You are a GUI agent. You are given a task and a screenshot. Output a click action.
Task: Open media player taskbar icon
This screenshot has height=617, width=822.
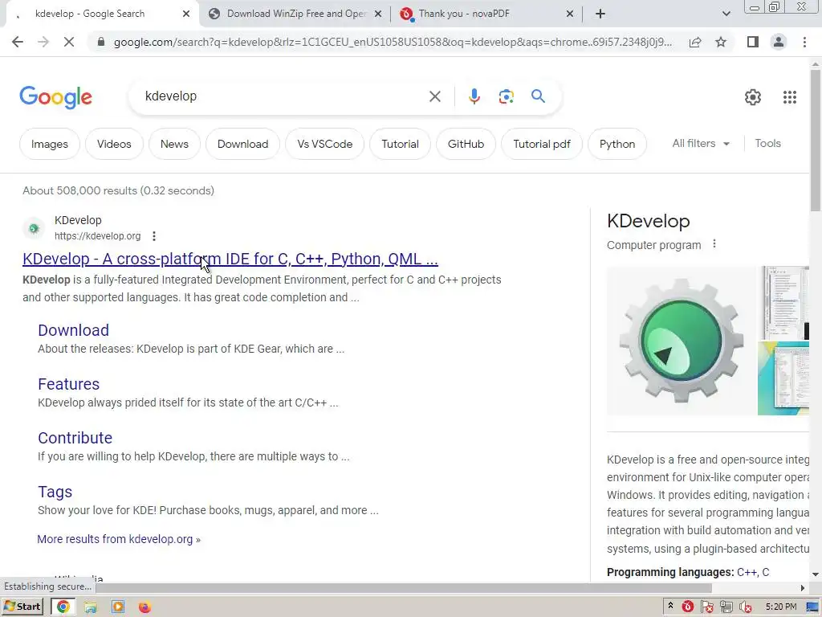tap(118, 607)
